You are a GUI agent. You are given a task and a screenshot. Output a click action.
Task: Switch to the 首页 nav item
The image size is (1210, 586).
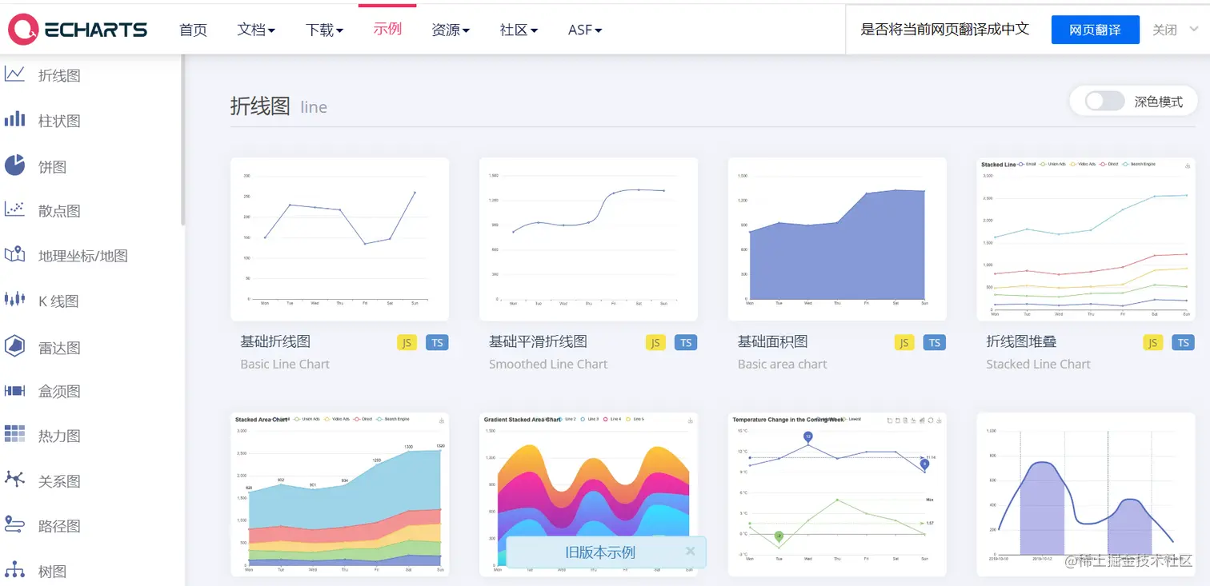click(x=193, y=30)
